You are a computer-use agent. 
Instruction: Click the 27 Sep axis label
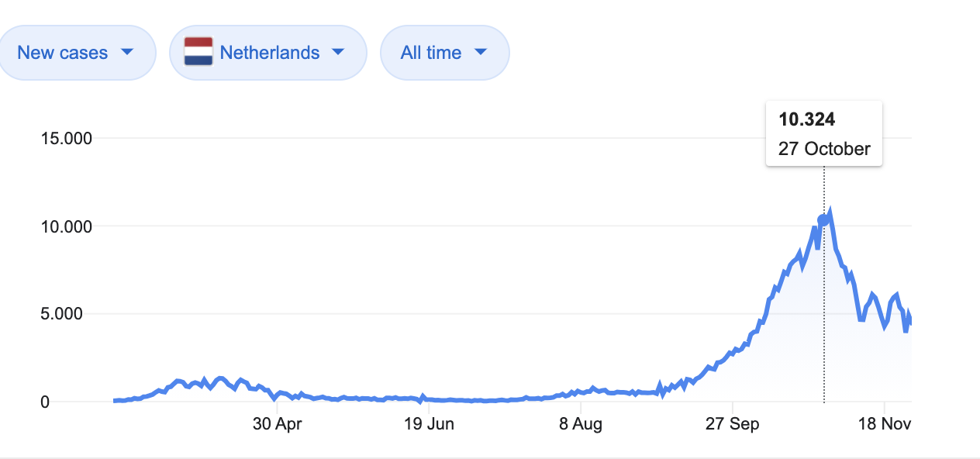pos(733,424)
